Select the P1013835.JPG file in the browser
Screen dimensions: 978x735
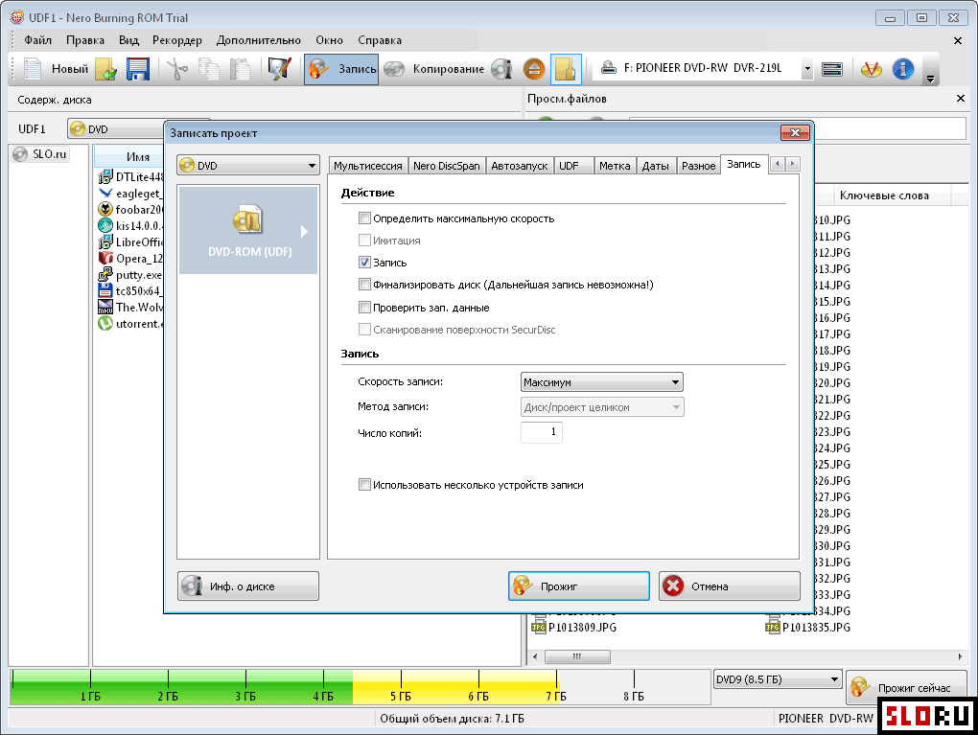point(807,627)
